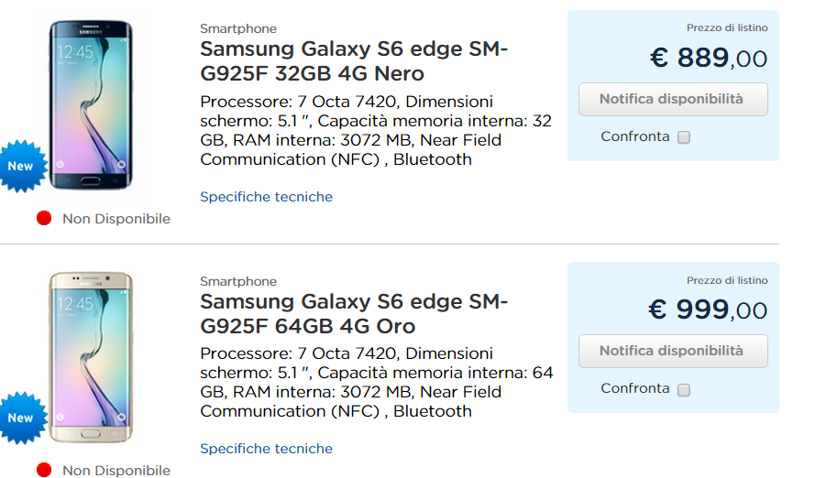
Task: Open the Galaxy S6 edge 64GB Oro title
Action: coord(353,313)
